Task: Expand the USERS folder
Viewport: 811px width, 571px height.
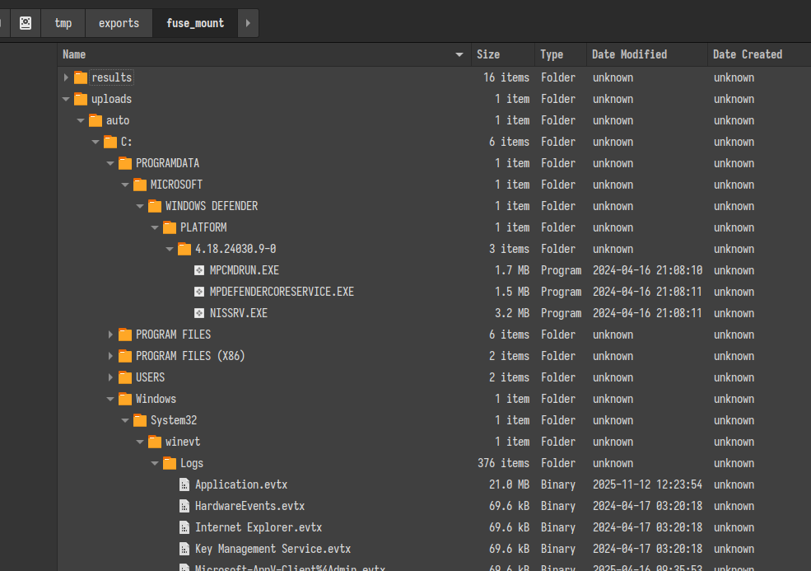Action: [x=110, y=377]
